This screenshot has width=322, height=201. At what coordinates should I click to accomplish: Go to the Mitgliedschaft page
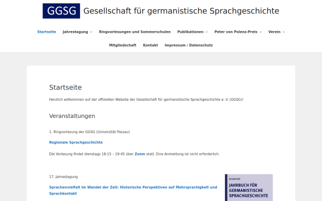(x=122, y=45)
